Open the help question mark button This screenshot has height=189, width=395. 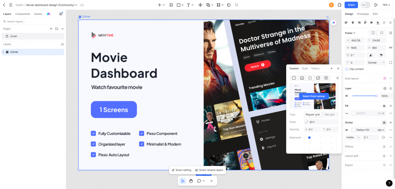click(389, 183)
